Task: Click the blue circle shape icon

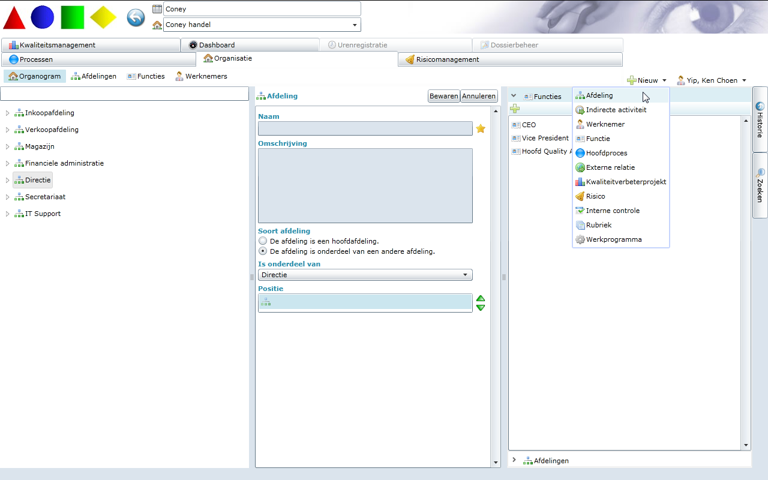Action: click(43, 17)
